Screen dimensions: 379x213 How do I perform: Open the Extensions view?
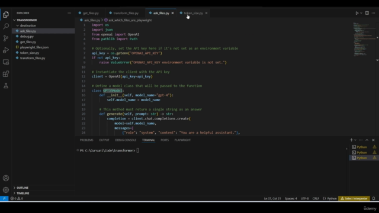6,74
